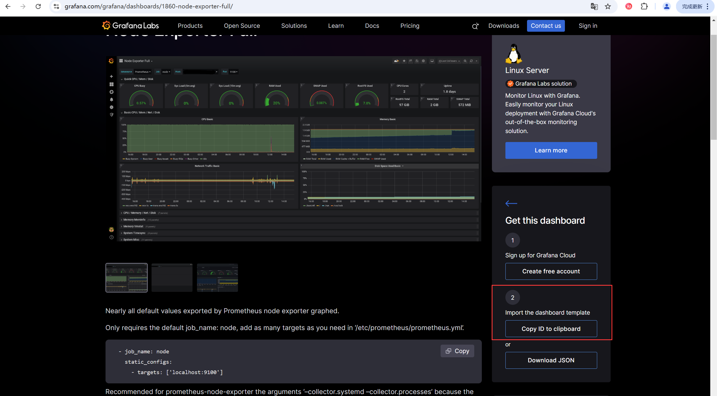Click the AI search sparkle icon
This screenshot has width=717, height=396.
coord(475,26)
